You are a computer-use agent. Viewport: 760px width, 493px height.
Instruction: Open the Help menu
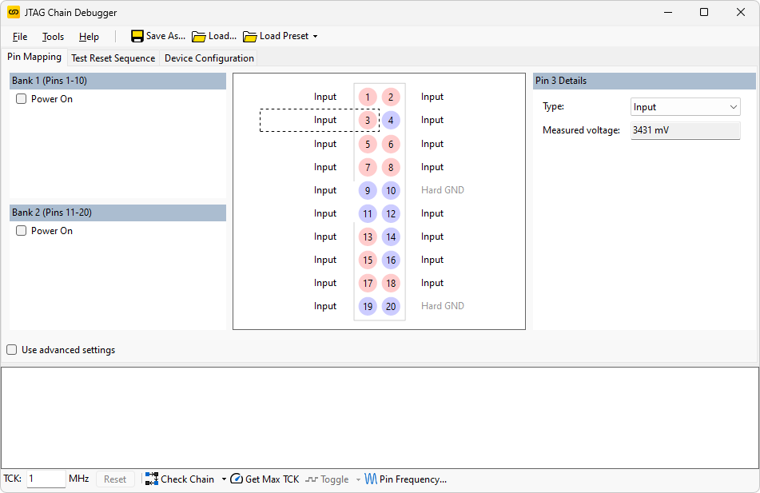click(x=89, y=37)
